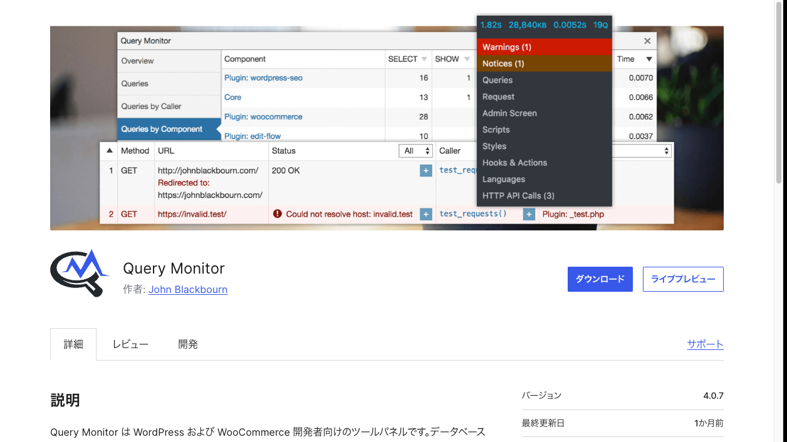Click admin bar stats 1.82s 28,840KB summary
787x442 pixels.
coord(544,25)
